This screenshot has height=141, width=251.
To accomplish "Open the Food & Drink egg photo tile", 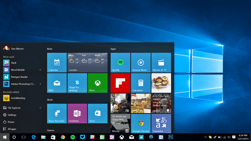I will (161, 83).
